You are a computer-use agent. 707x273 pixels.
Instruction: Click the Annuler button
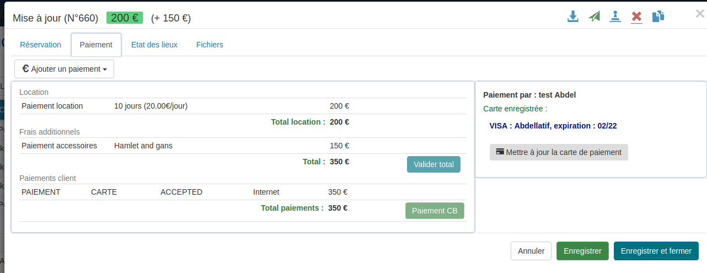(x=531, y=251)
